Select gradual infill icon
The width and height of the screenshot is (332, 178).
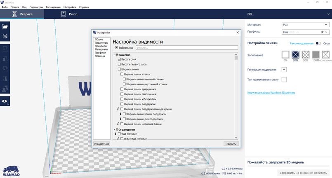click(x=326, y=55)
